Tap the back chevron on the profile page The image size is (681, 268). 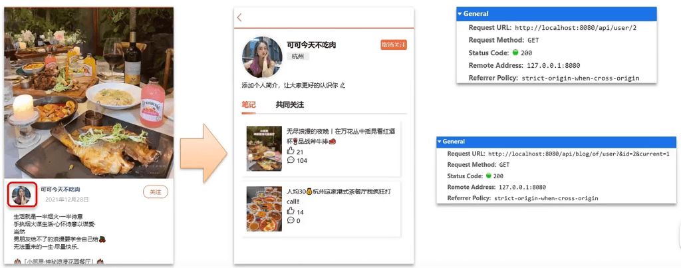[239, 18]
